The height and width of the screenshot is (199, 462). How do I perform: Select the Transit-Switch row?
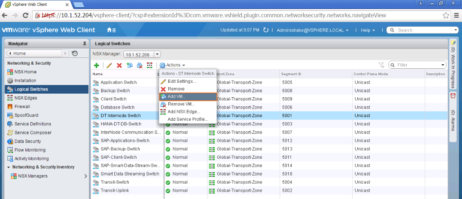tap(270, 182)
